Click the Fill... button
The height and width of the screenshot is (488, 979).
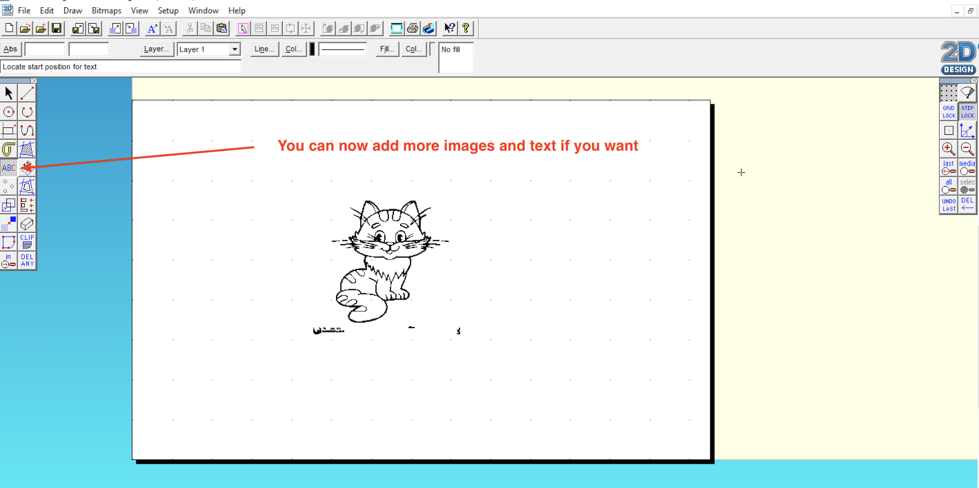tap(386, 49)
